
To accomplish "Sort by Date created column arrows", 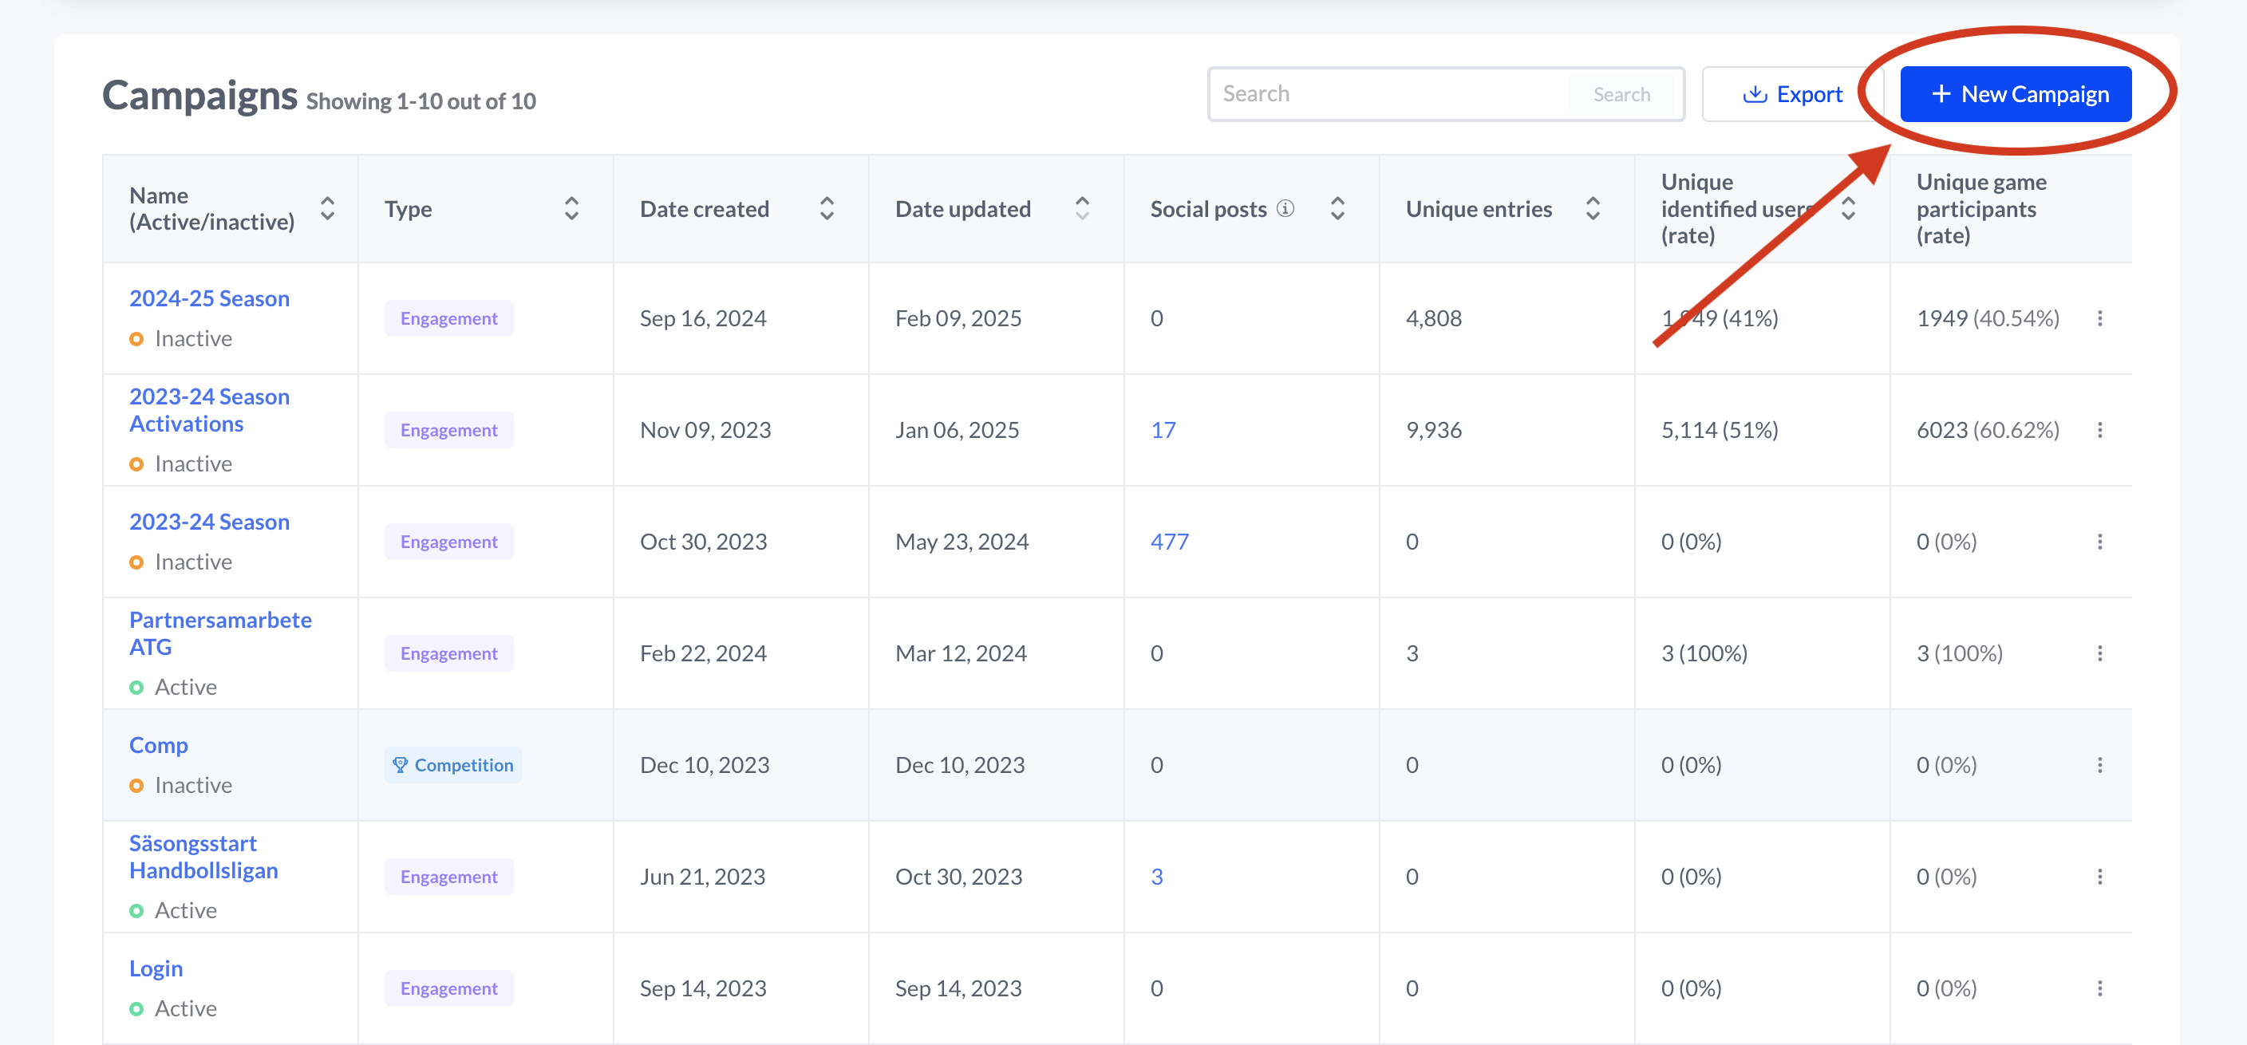I will [x=826, y=208].
